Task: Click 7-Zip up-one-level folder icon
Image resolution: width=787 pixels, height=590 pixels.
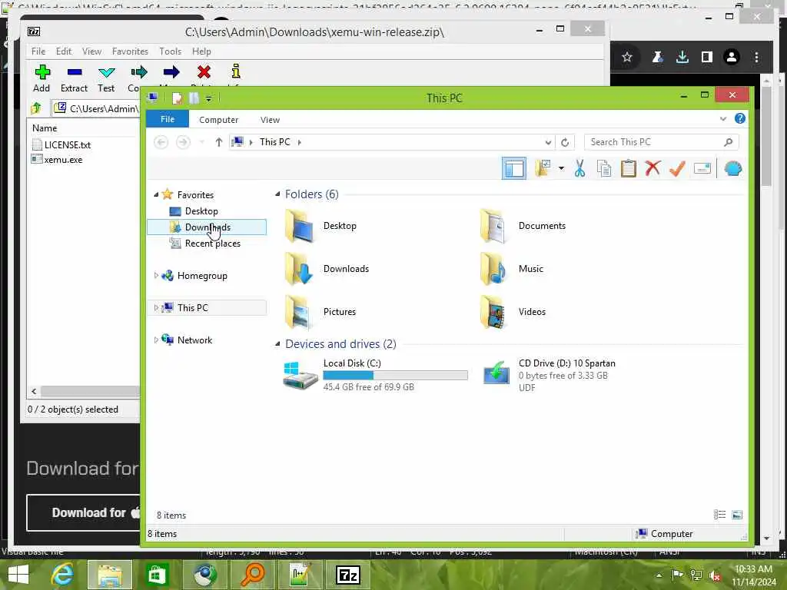Action: pyautogui.click(x=36, y=108)
